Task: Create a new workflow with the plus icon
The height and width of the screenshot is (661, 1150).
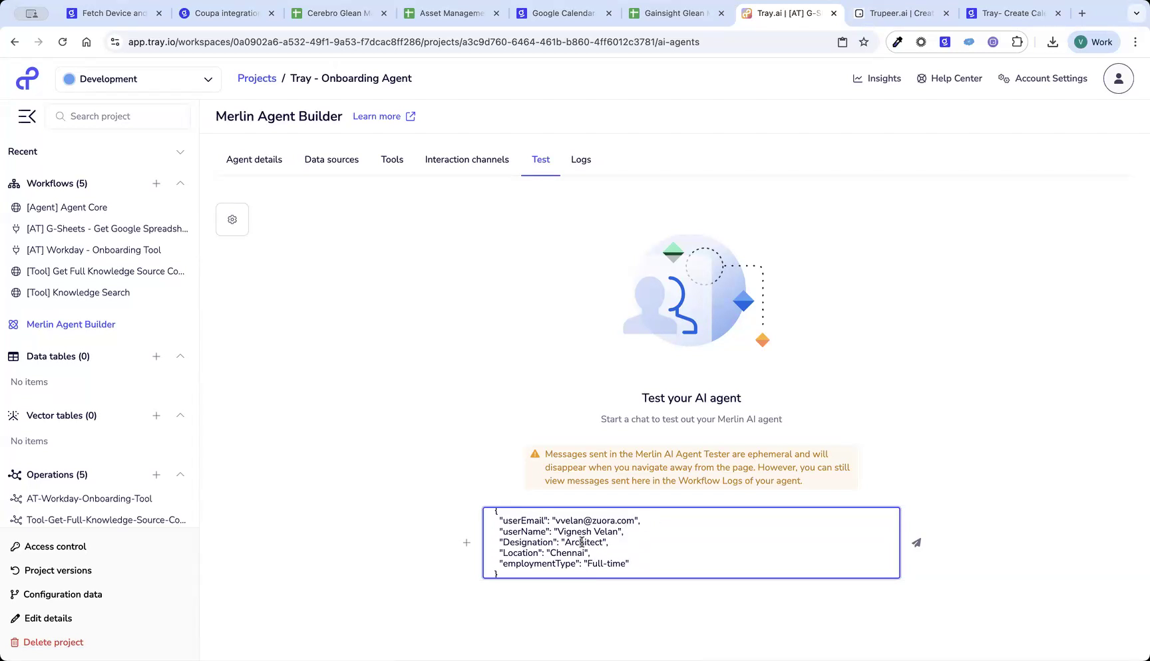Action: 156,184
